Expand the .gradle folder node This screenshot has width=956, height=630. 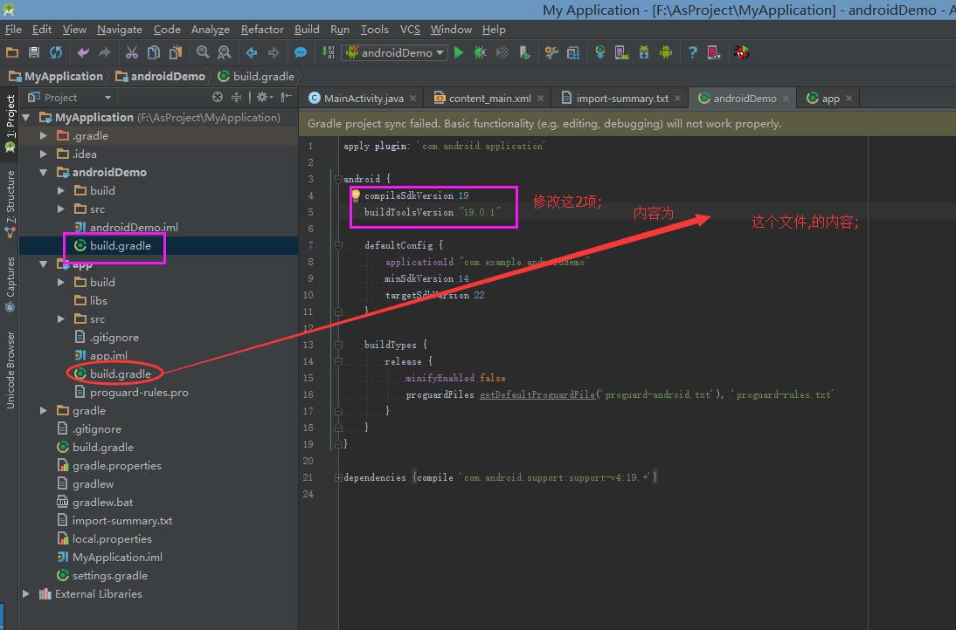click(x=44, y=136)
